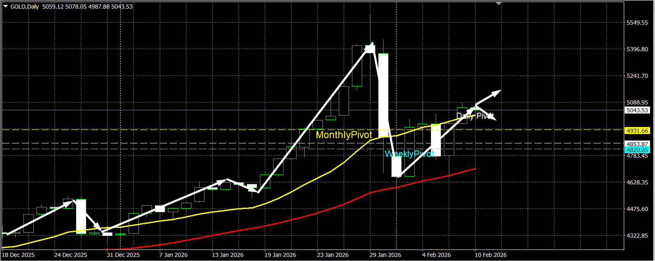Click the open value 5059.12 in header
Image resolution: width=655 pixels, height=261 pixels.
pyautogui.click(x=54, y=7)
